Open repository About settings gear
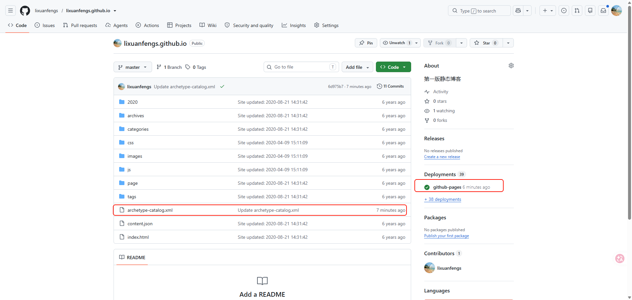This screenshot has width=632, height=300. 511,66
